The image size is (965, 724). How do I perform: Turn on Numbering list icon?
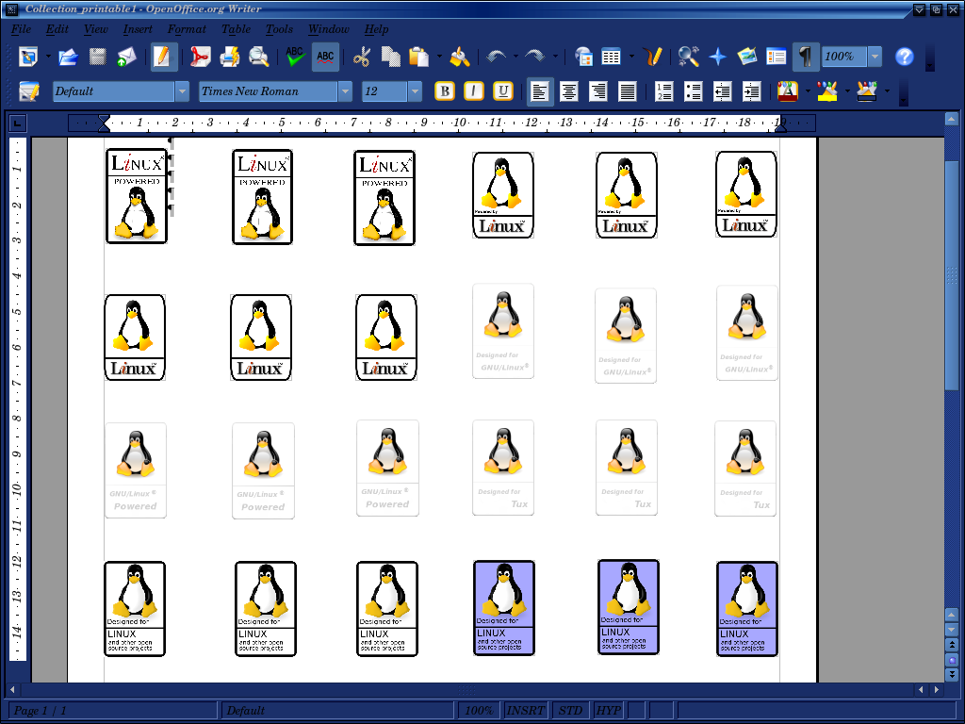[x=663, y=91]
